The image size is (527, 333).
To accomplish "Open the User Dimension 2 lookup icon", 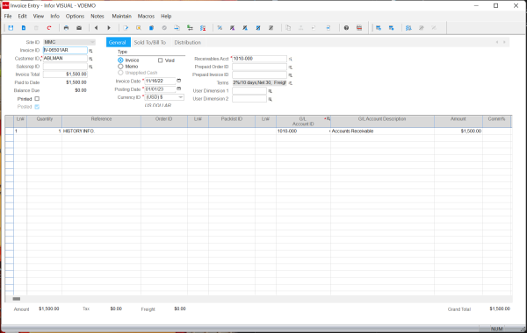I will (270, 99).
